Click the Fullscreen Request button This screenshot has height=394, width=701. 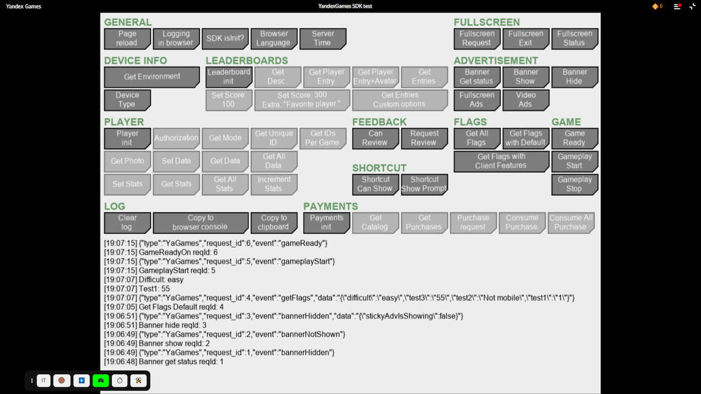point(476,38)
